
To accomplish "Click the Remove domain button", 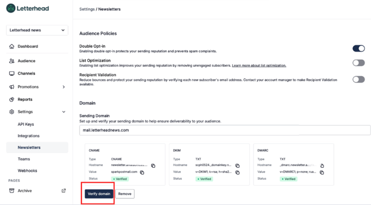I will pyautogui.click(x=125, y=194).
